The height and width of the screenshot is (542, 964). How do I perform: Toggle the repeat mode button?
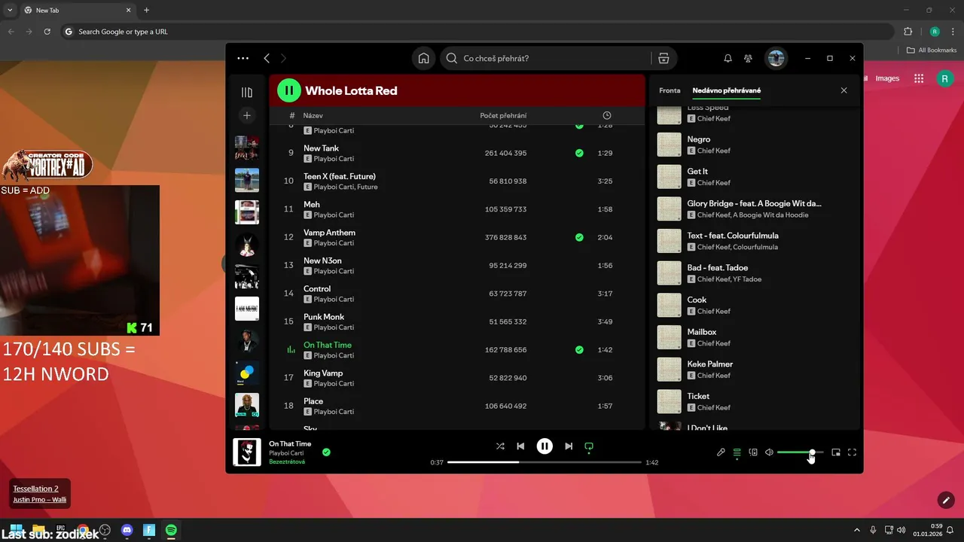click(x=589, y=446)
